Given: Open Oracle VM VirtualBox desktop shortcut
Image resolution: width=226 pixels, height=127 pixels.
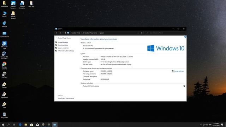Looking at the screenshot, I should coord(4,55).
